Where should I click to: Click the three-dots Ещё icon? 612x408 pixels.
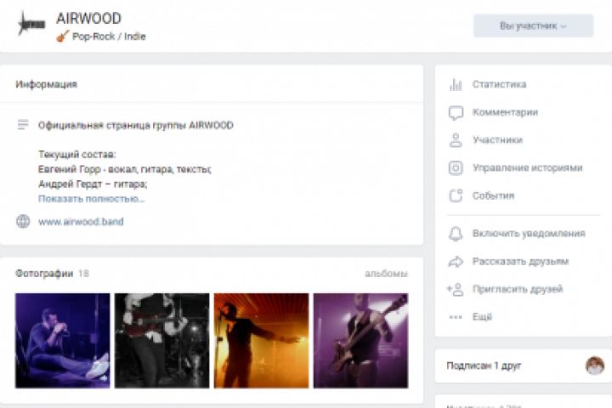(456, 317)
